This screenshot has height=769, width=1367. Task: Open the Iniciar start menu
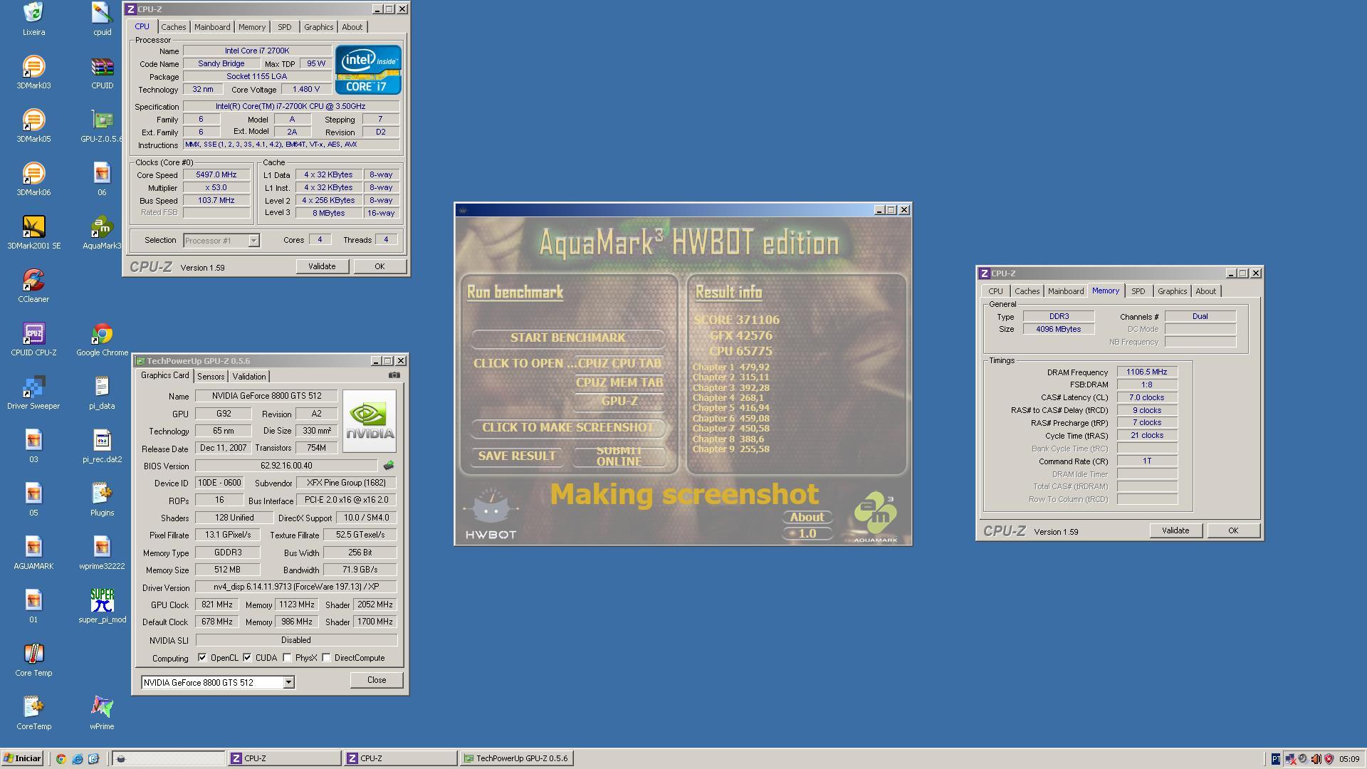22,758
